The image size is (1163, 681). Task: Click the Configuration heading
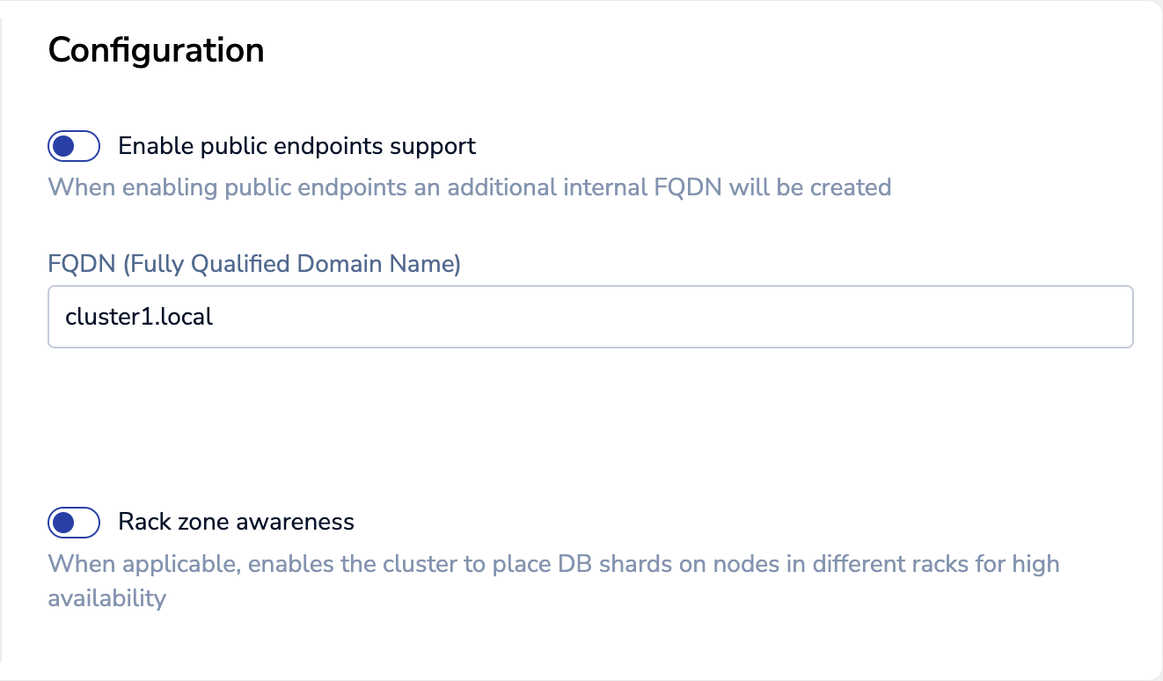coord(156,50)
